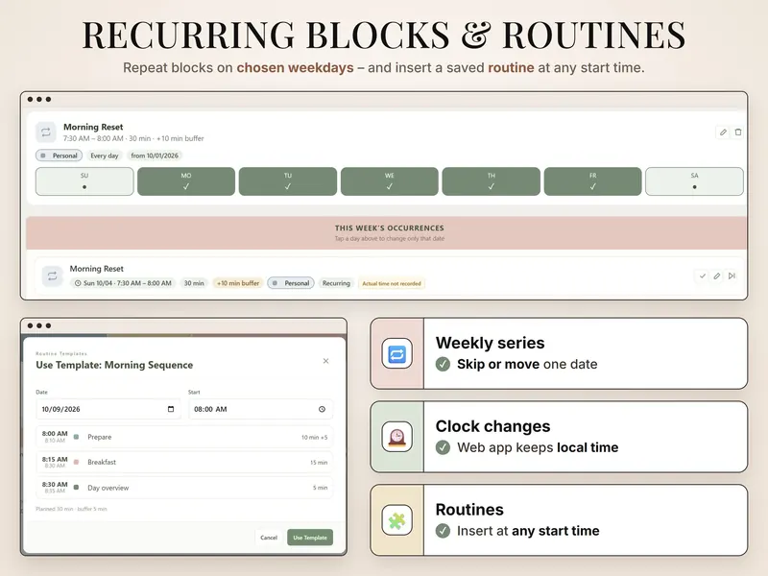Click the Date field showing 10/09/2026

108,409
